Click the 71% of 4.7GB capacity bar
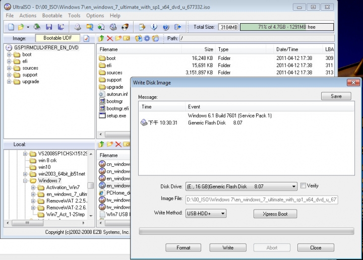This screenshot has width=363, height=260. (287, 27)
